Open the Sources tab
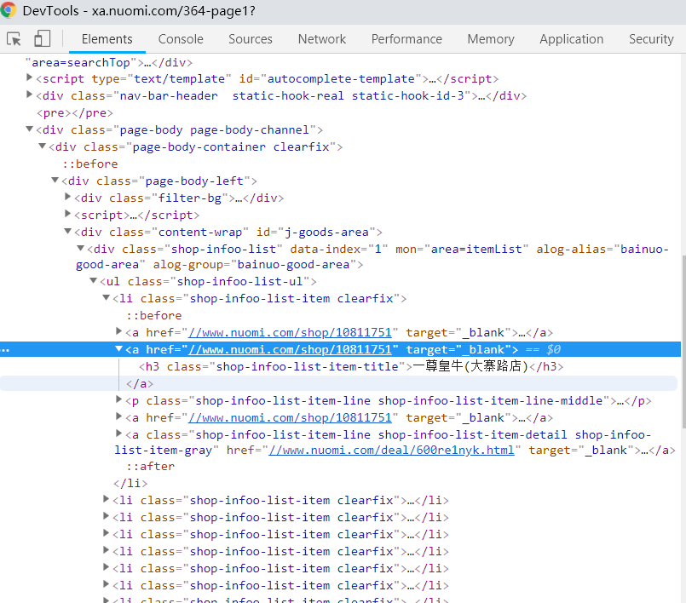This screenshot has height=603, width=686. tap(251, 39)
